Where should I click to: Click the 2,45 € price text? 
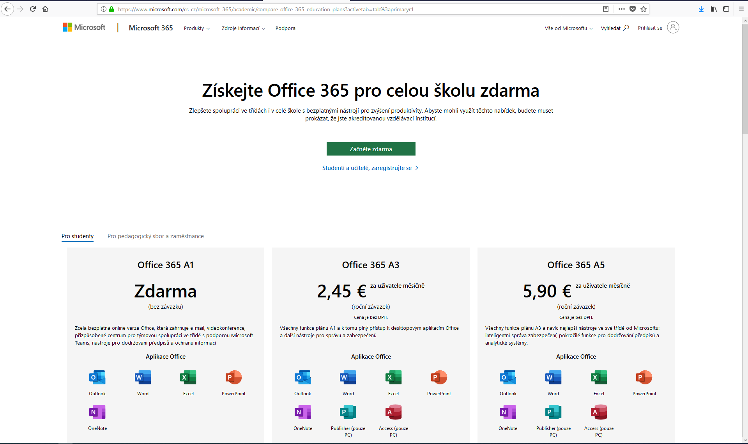pyautogui.click(x=342, y=291)
